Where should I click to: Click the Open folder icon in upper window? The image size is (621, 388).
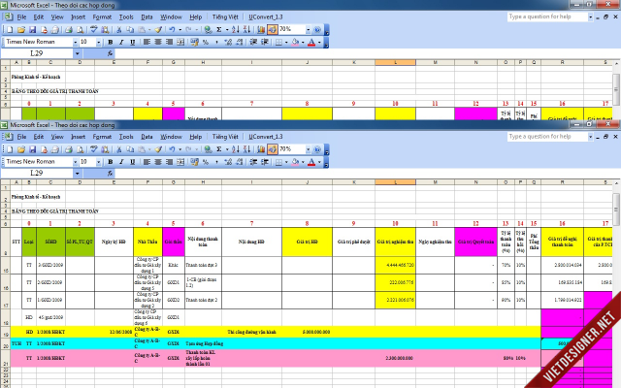pos(19,30)
